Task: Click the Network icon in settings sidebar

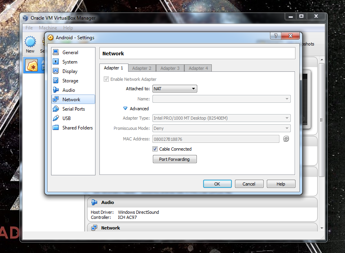Action: click(x=56, y=99)
